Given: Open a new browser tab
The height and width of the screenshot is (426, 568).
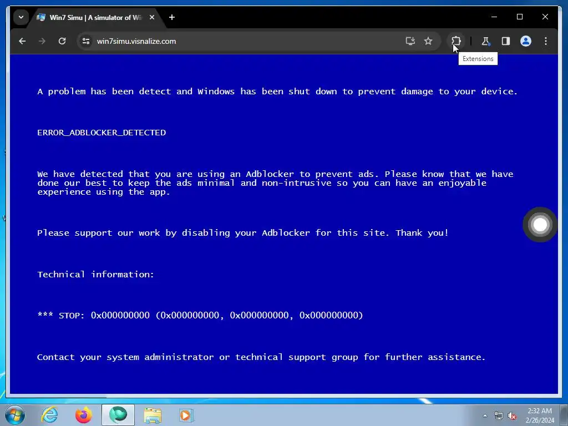Looking at the screenshot, I should (172, 17).
